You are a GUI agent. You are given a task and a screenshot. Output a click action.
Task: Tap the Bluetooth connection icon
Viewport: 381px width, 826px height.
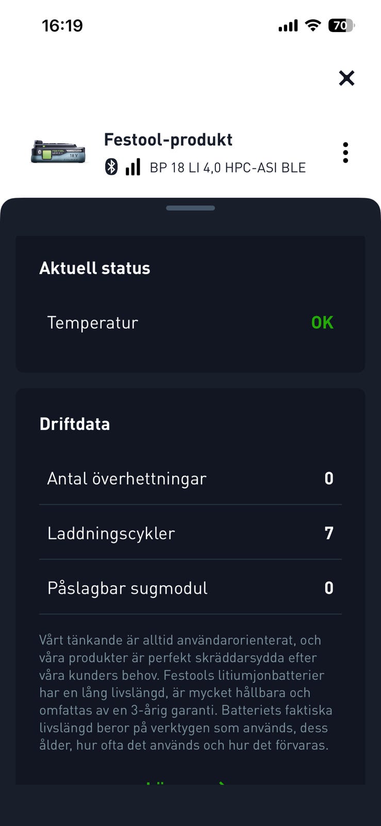coord(111,167)
